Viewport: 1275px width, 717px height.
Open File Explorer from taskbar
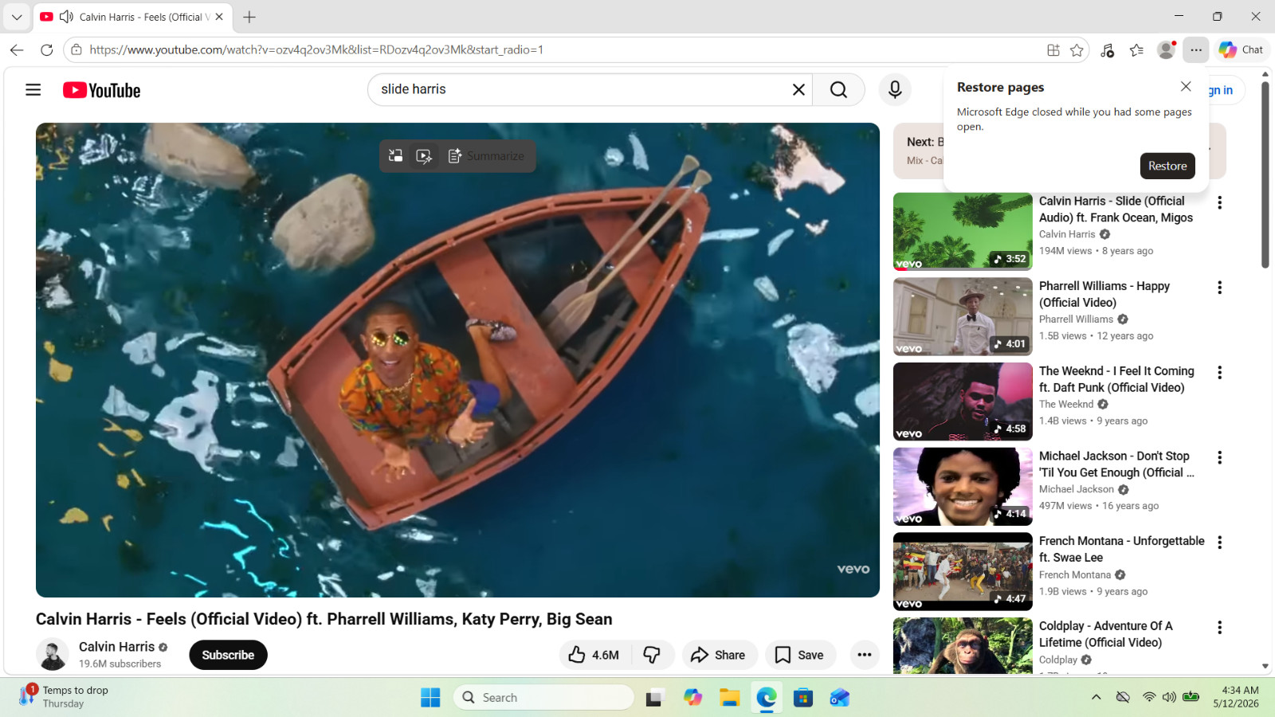[x=730, y=698]
